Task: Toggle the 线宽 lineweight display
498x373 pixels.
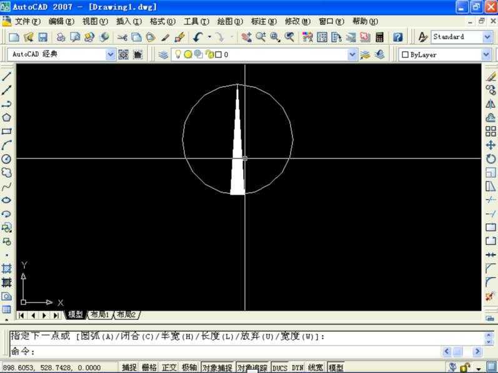Action: [x=316, y=367]
